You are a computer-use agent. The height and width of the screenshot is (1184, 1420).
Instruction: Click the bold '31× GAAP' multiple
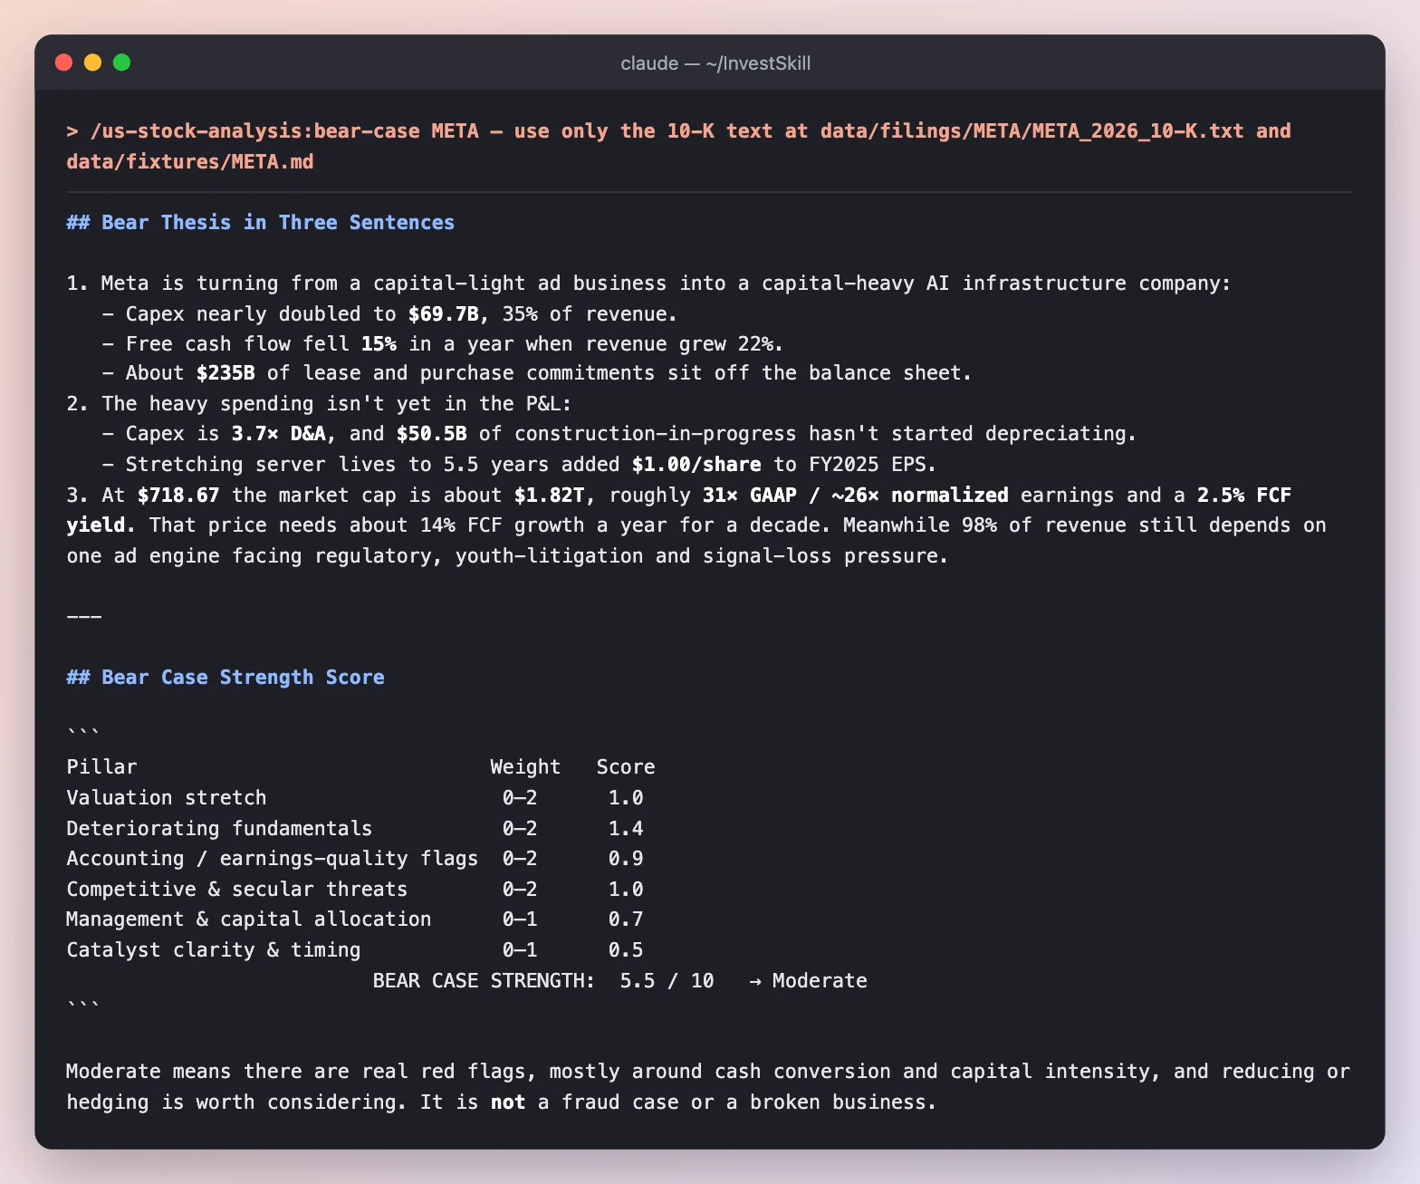(x=750, y=496)
